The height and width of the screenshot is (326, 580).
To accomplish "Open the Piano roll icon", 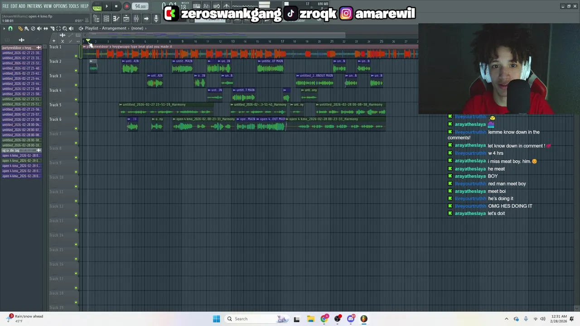I will click(116, 19).
